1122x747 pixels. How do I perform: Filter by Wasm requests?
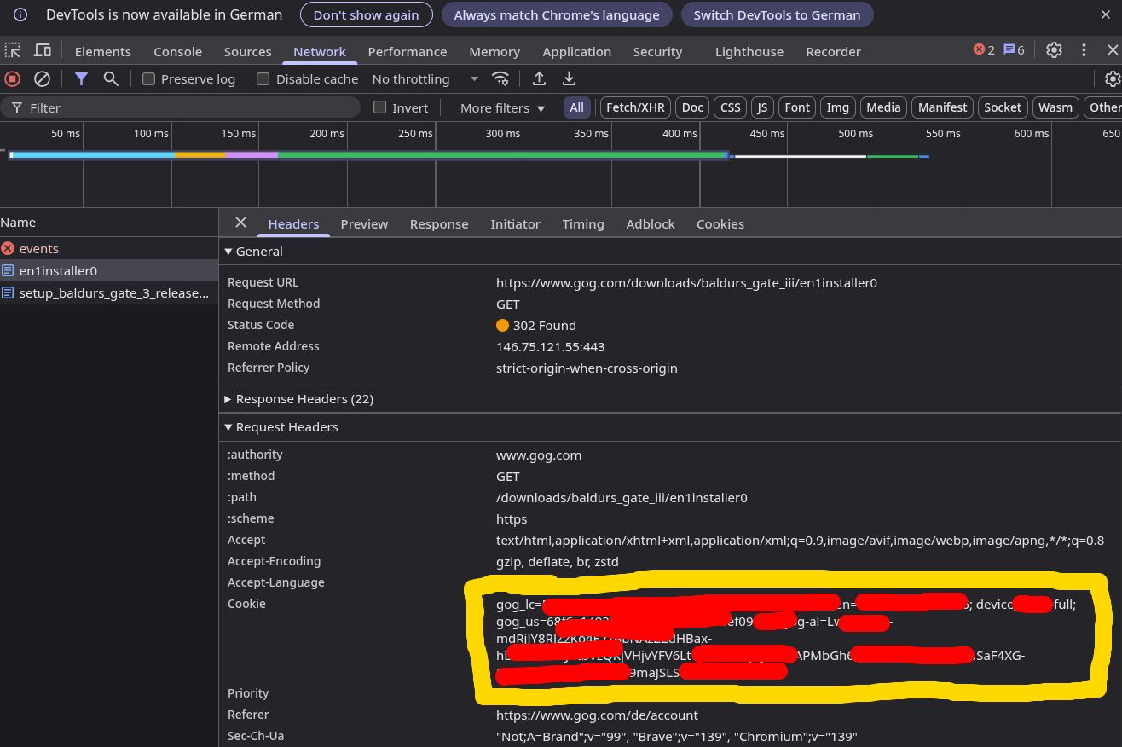pos(1055,107)
